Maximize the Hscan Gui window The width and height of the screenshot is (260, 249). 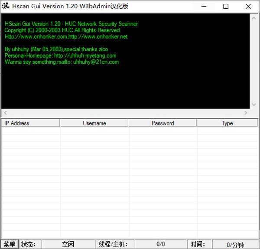point(226,6)
